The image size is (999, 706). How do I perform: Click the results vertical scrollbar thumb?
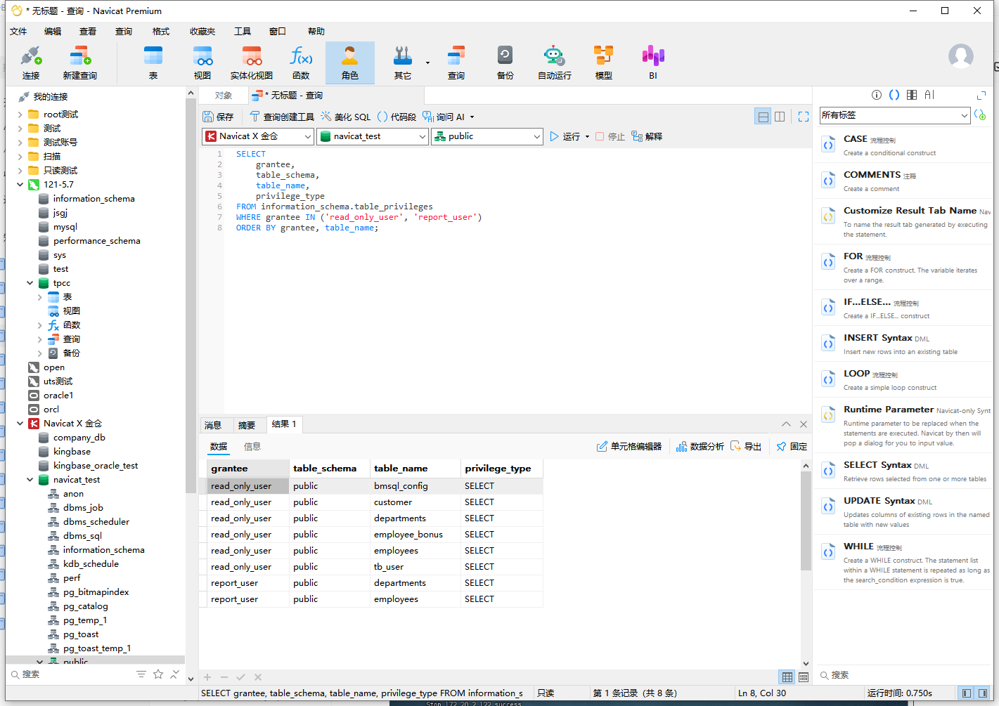(x=806, y=520)
